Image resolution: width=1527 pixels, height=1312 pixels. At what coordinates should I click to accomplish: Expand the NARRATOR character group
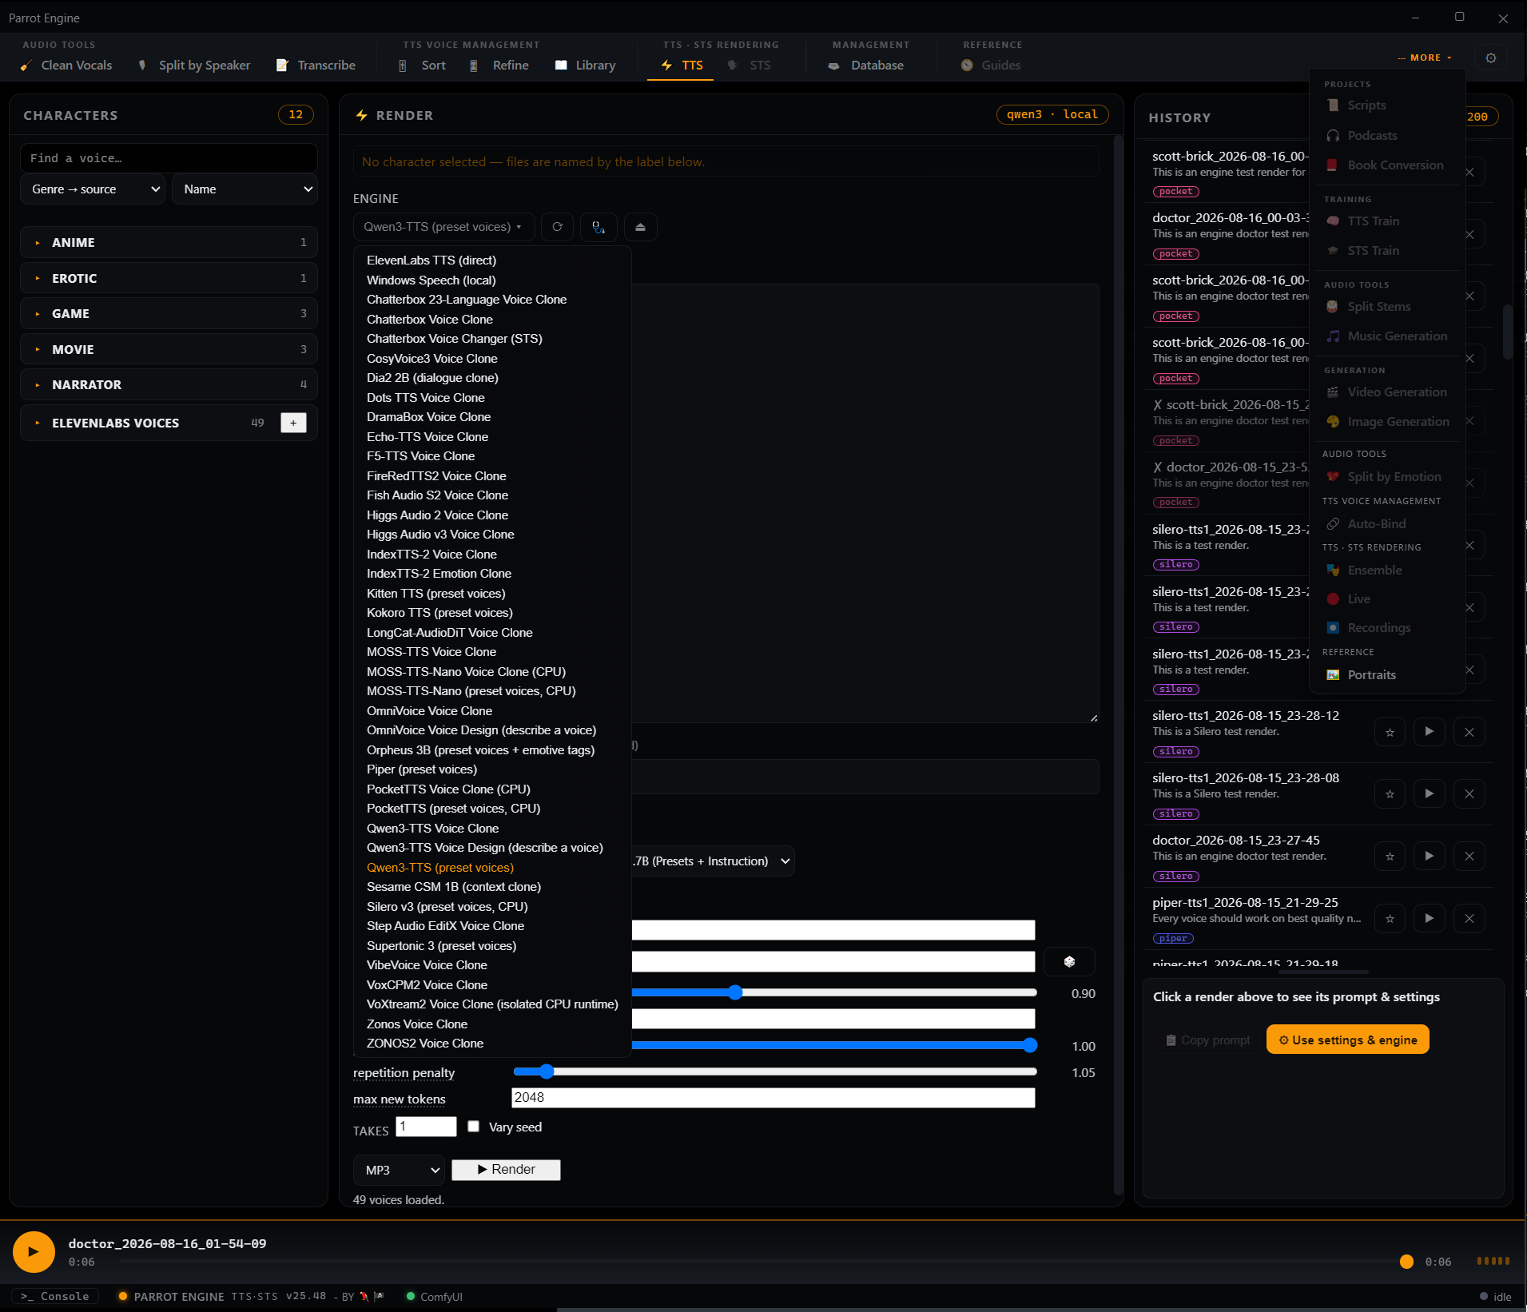click(x=169, y=384)
